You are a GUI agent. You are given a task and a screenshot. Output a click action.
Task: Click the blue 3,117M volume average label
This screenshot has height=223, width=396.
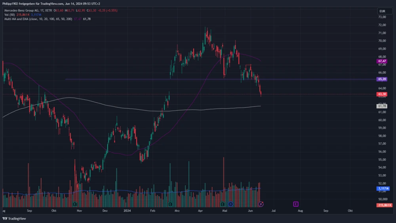coord(383,189)
